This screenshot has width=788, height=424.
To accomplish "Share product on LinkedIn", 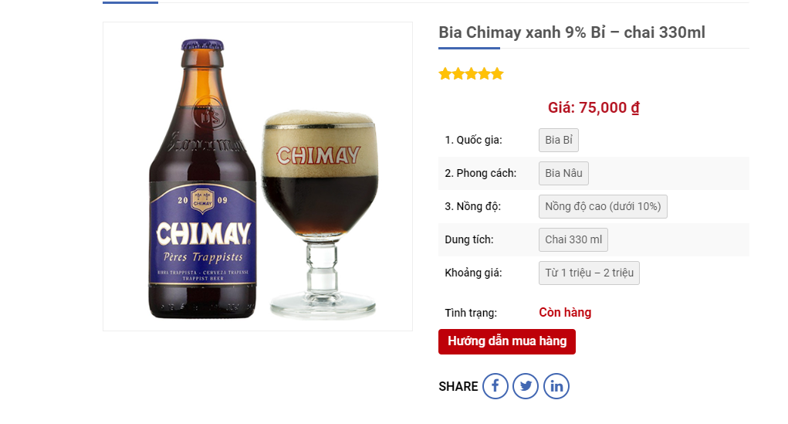I will pyautogui.click(x=556, y=386).
